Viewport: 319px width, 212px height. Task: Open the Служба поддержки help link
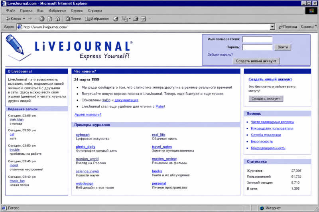click(266, 135)
